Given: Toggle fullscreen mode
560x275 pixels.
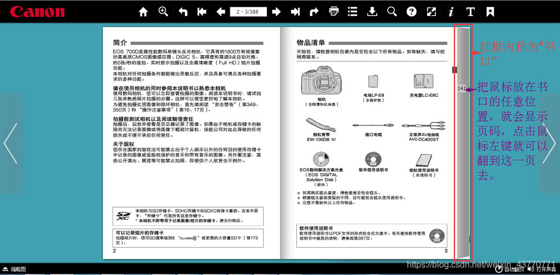Looking at the screenshot, I should 431,12.
